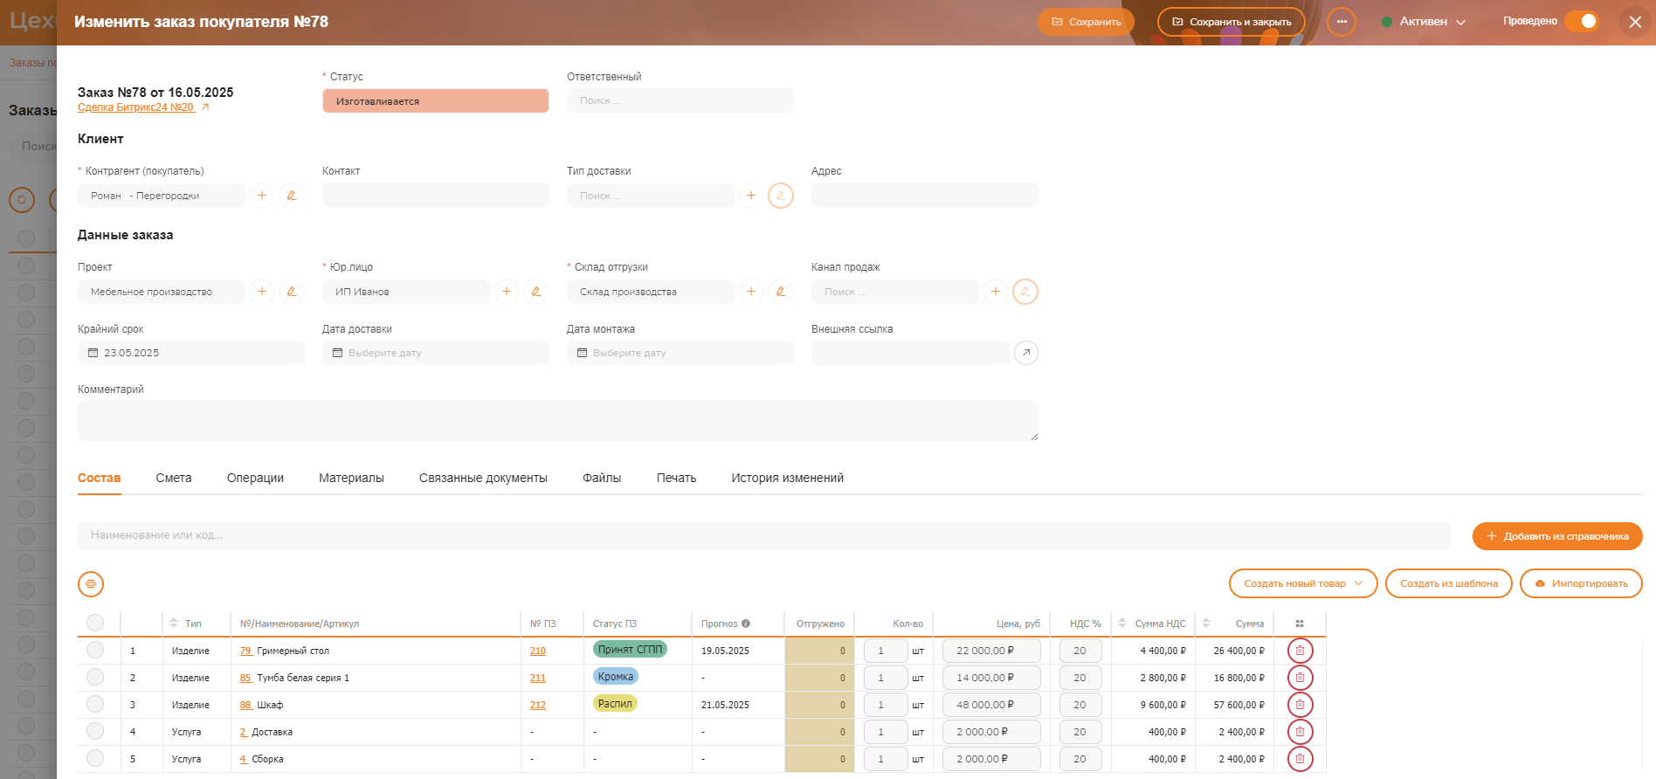1656x779 pixels.
Task: Expand the Активен status dropdown
Action: click(x=1424, y=22)
